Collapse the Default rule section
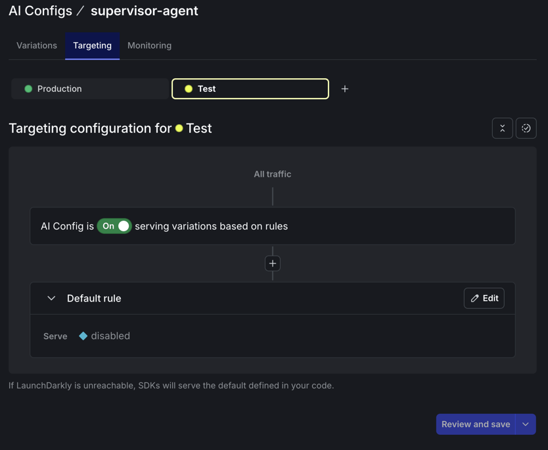Screen dimensions: 548x450 tap(51, 298)
